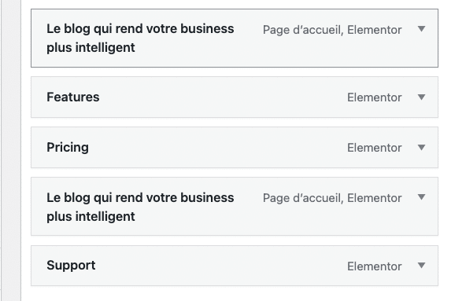
Task: Click 'Le blog qui rend' title above Support
Action: tap(140, 207)
